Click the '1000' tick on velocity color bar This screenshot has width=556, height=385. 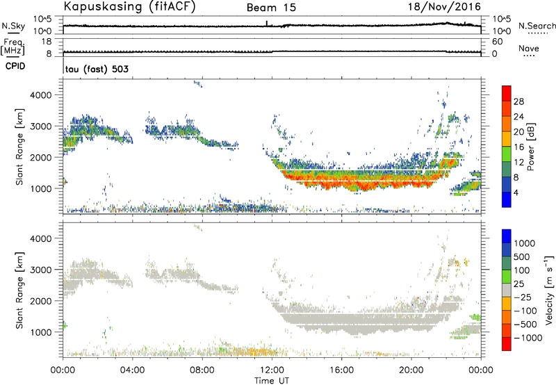524,243
